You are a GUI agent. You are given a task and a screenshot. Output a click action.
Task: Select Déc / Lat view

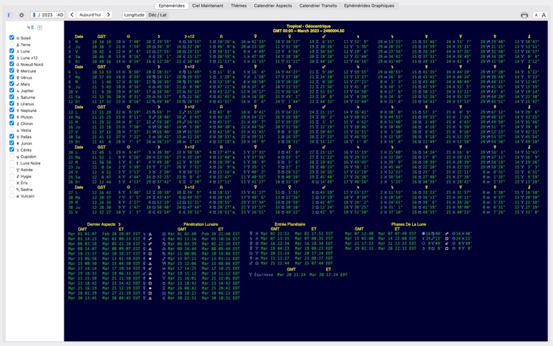point(158,15)
